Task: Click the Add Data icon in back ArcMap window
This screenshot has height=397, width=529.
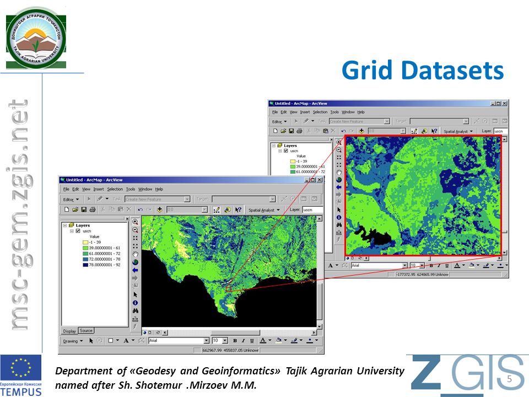Action: (361, 131)
